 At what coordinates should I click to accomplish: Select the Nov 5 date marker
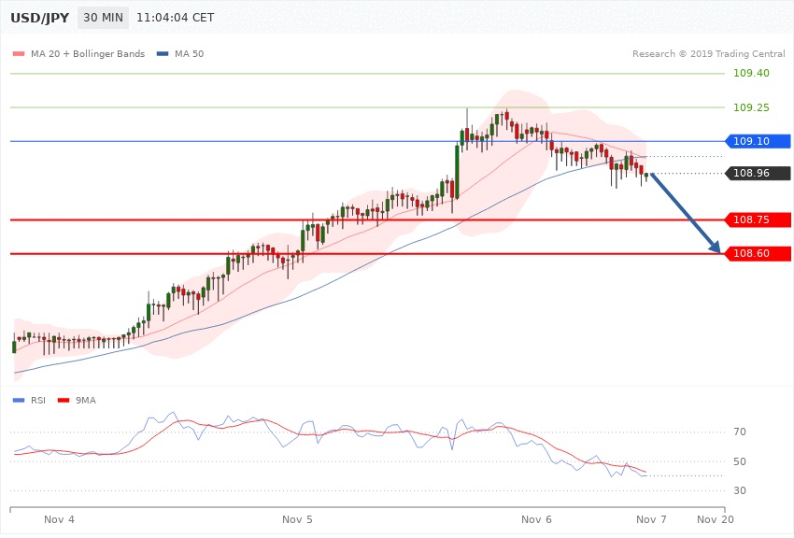297,518
